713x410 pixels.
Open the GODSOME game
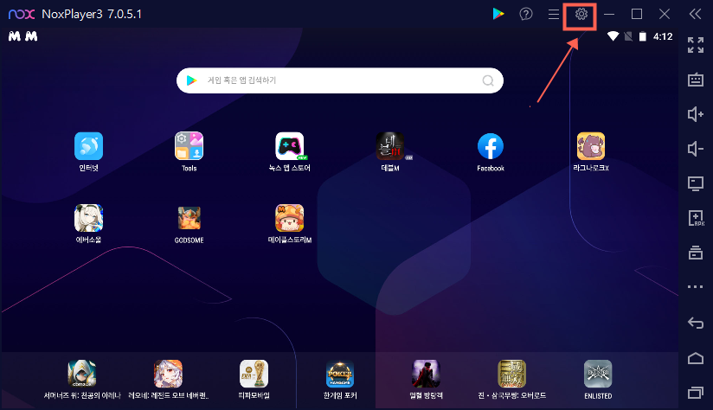(189, 224)
